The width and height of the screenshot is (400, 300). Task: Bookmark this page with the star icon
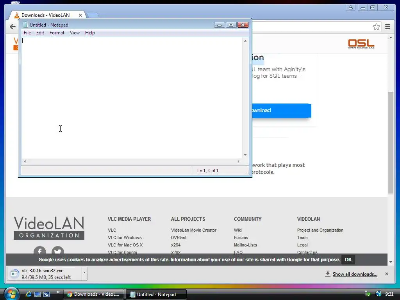[x=376, y=27]
